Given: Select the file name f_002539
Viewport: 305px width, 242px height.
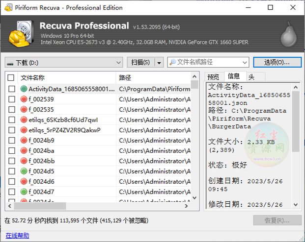Looking at the screenshot, I should [41, 99].
